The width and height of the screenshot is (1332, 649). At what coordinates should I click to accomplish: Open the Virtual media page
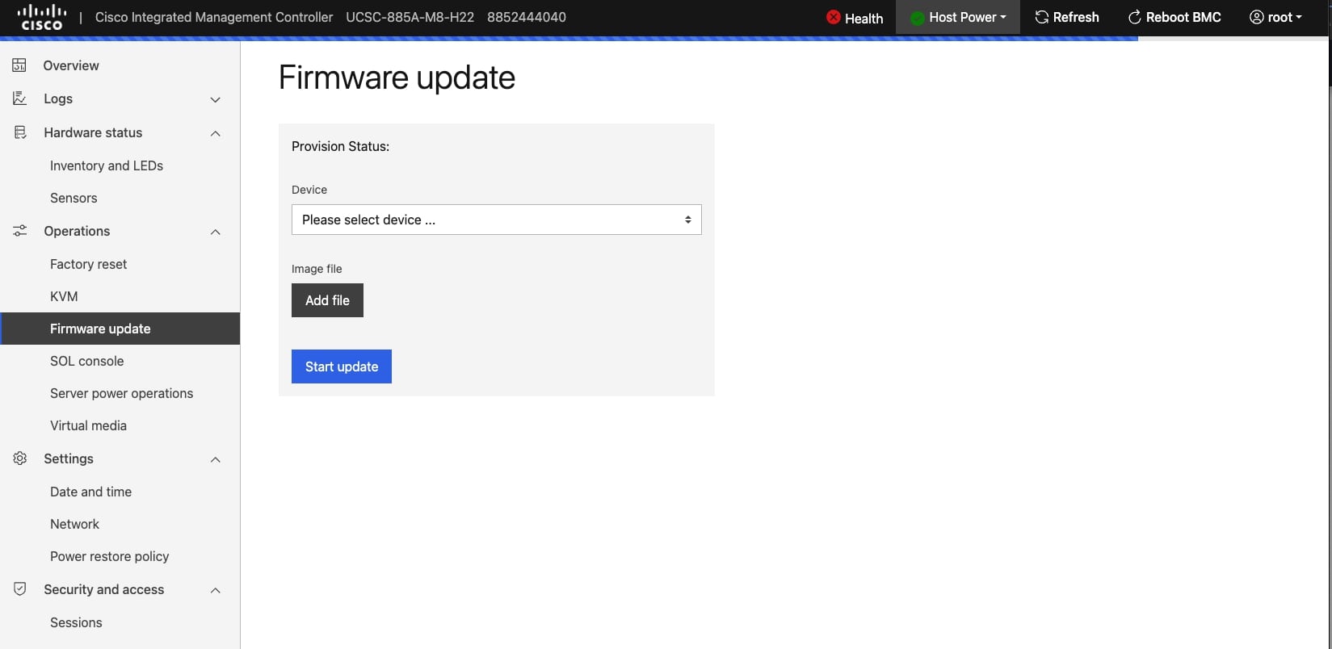click(x=89, y=425)
